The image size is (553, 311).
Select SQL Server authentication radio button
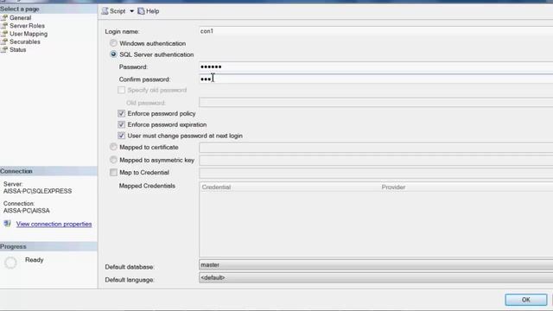113,54
